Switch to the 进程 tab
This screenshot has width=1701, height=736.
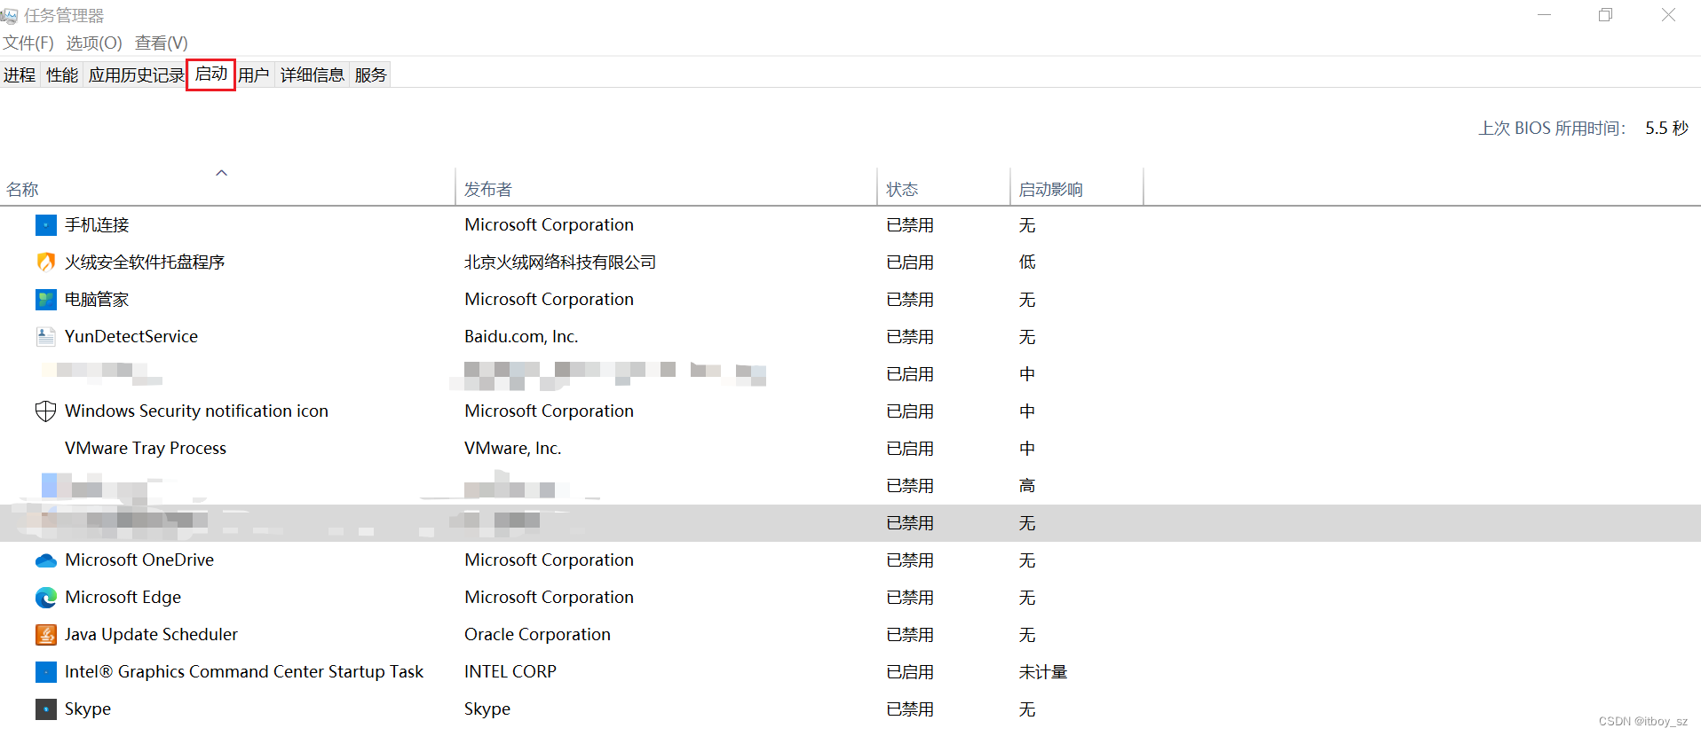point(20,75)
